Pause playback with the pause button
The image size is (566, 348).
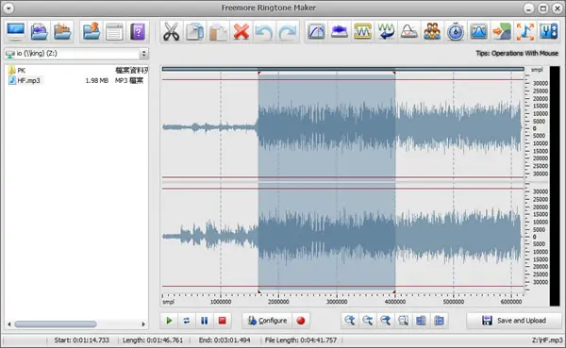(x=205, y=321)
